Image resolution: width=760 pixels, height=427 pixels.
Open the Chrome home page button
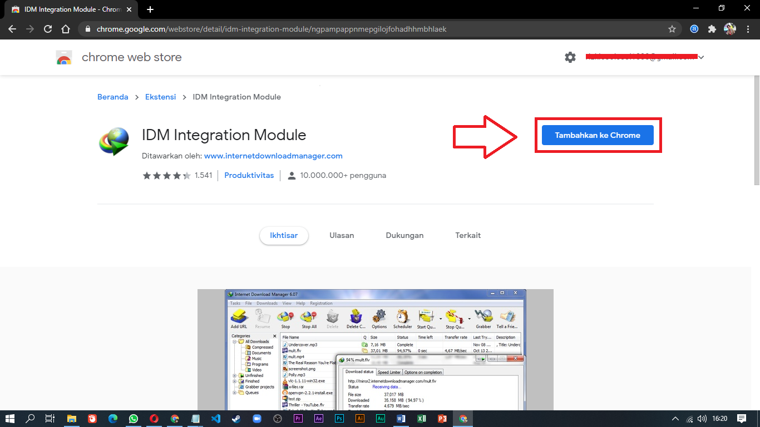click(x=66, y=29)
